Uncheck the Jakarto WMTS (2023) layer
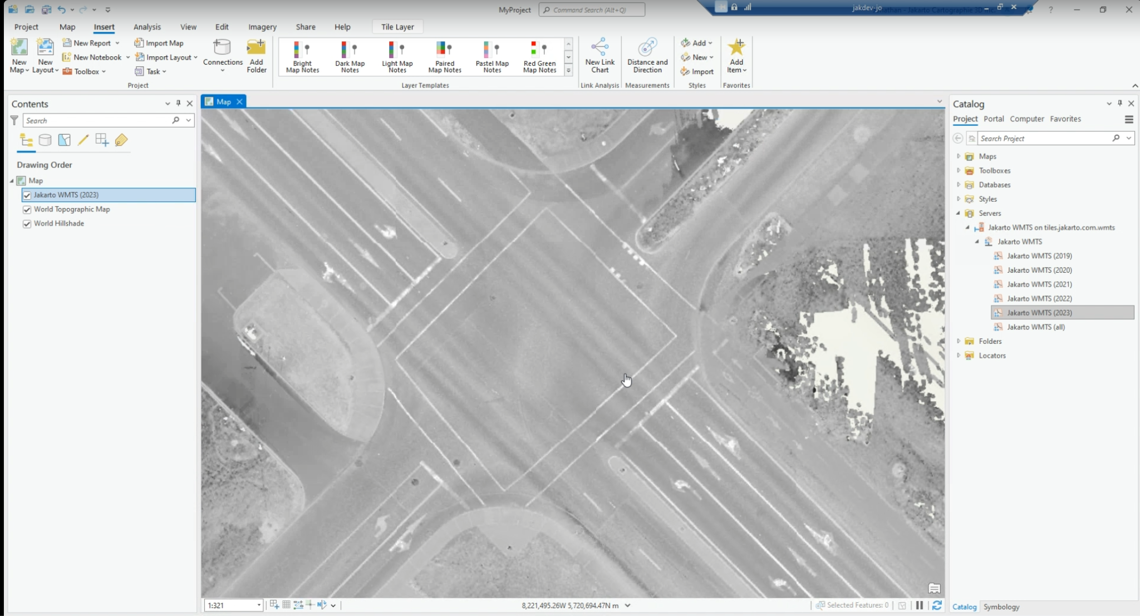Viewport: 1140px width, 616px height. click(x=27, y=195)
